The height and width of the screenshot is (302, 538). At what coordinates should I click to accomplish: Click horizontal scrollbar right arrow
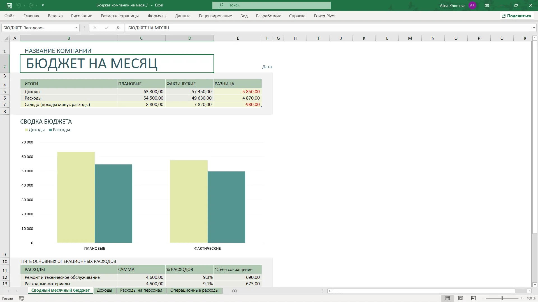point(529,291)
